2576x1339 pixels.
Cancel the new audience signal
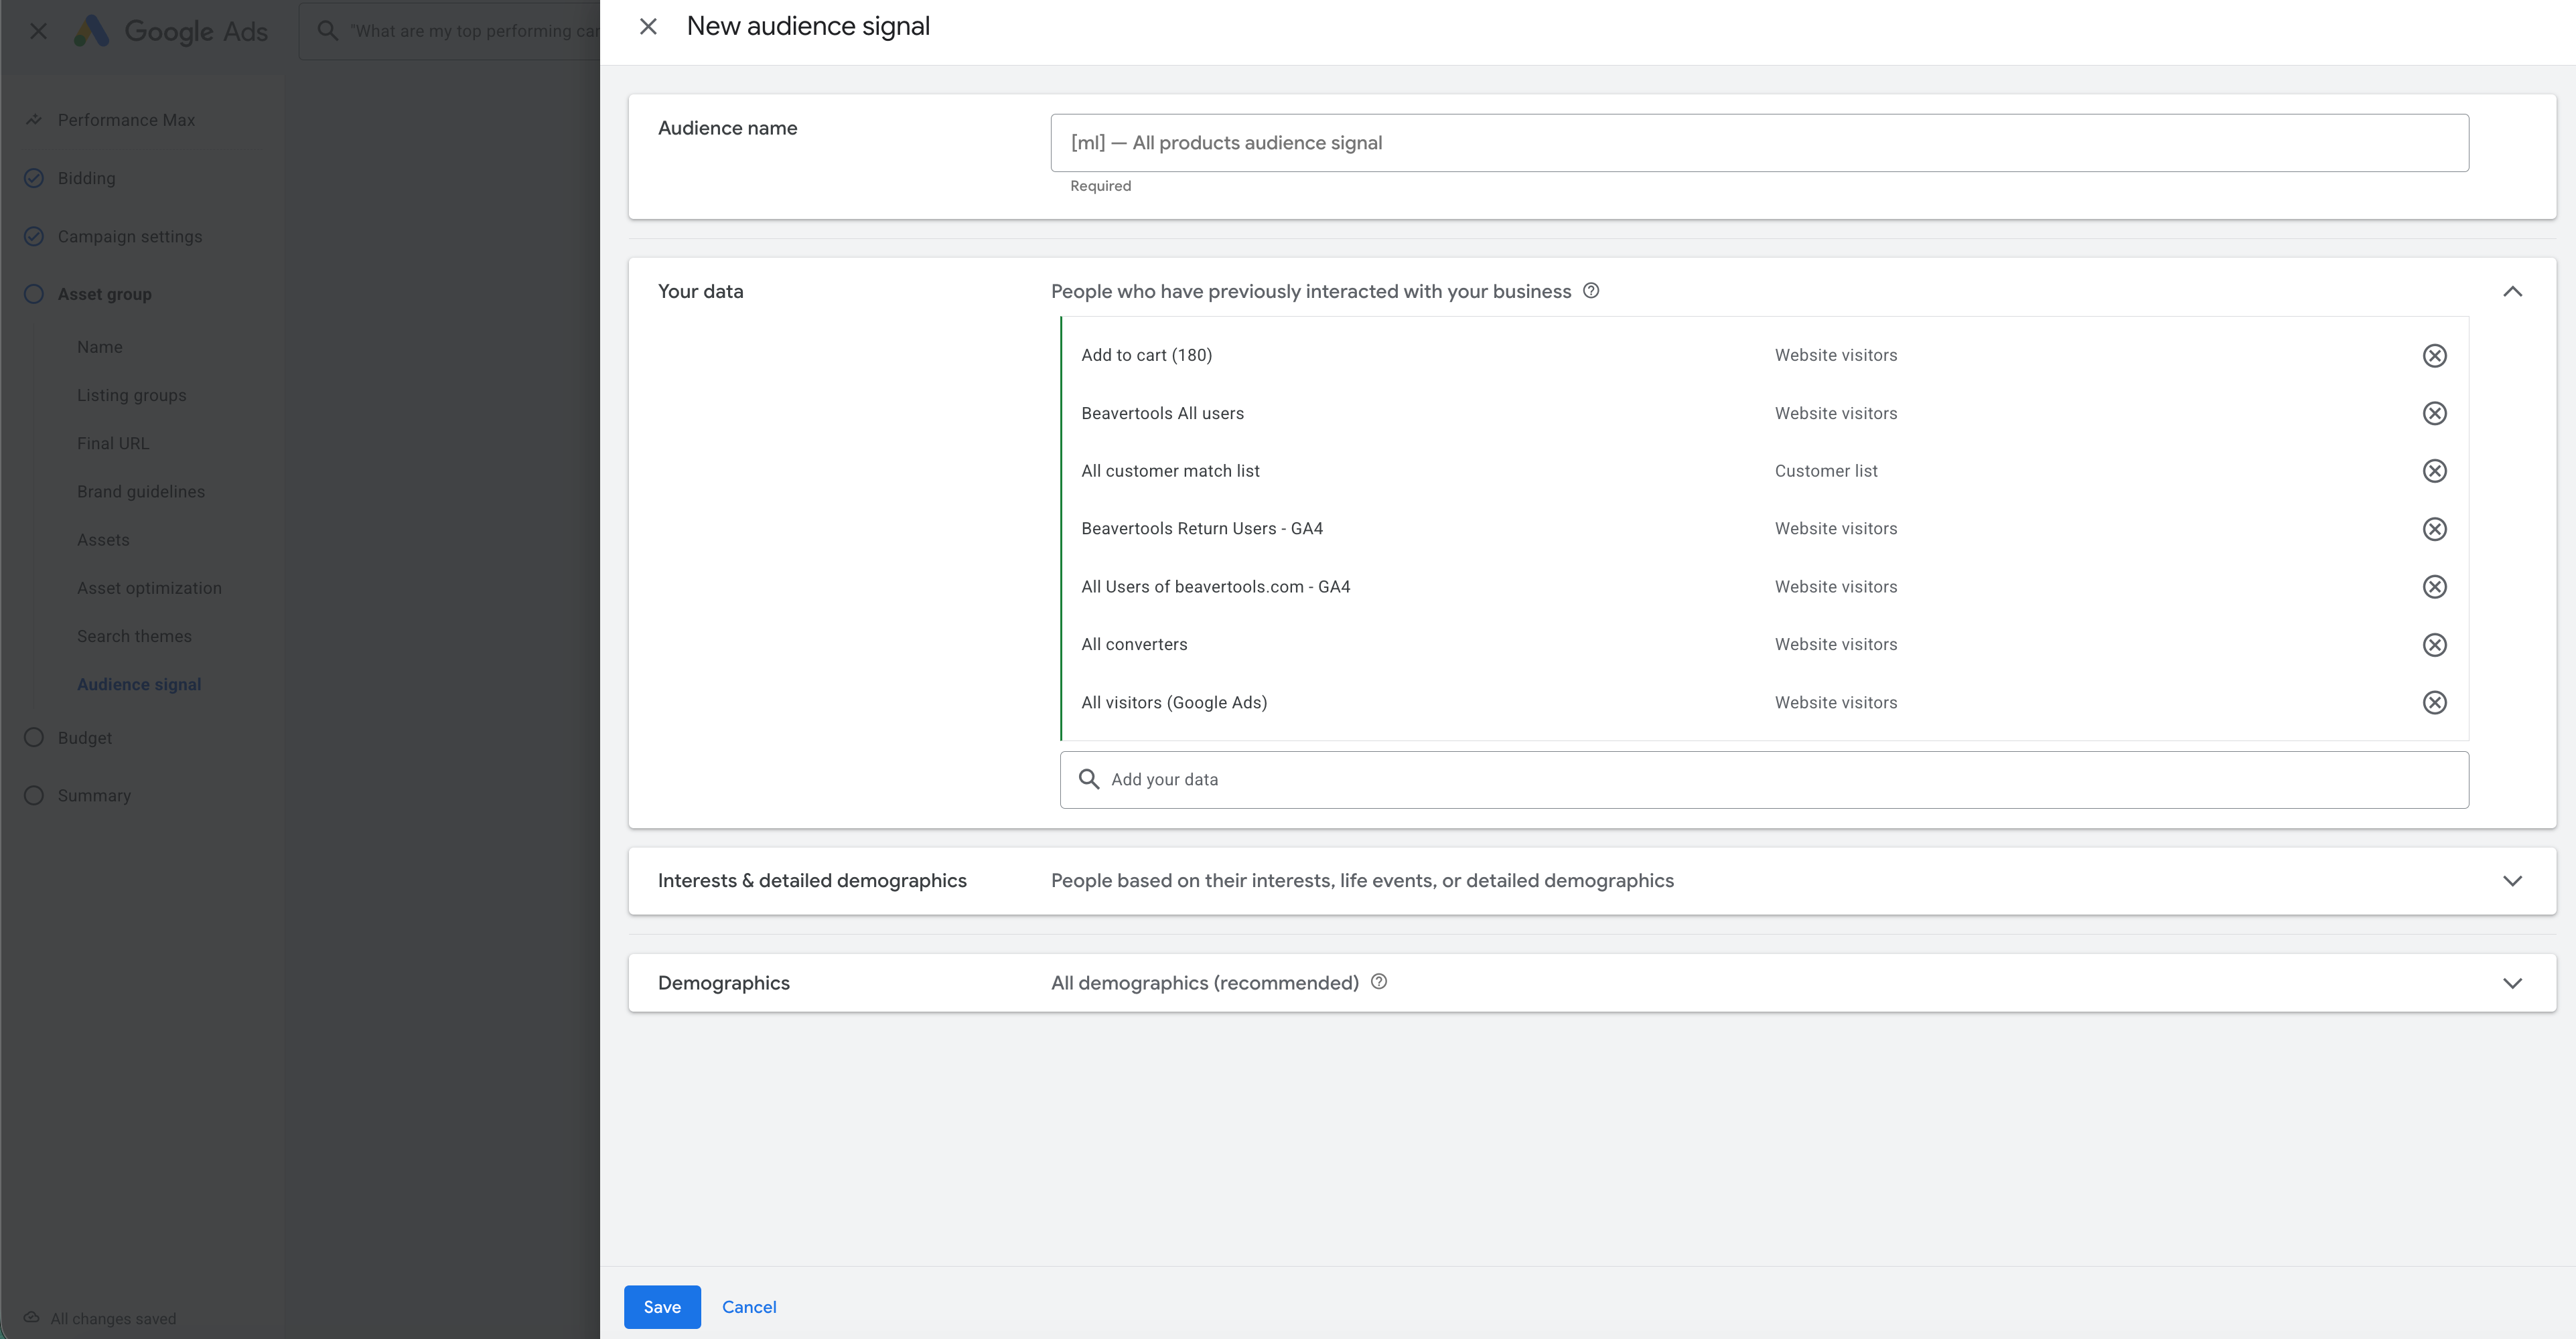pyautogui.click(x=749, y=1307)
